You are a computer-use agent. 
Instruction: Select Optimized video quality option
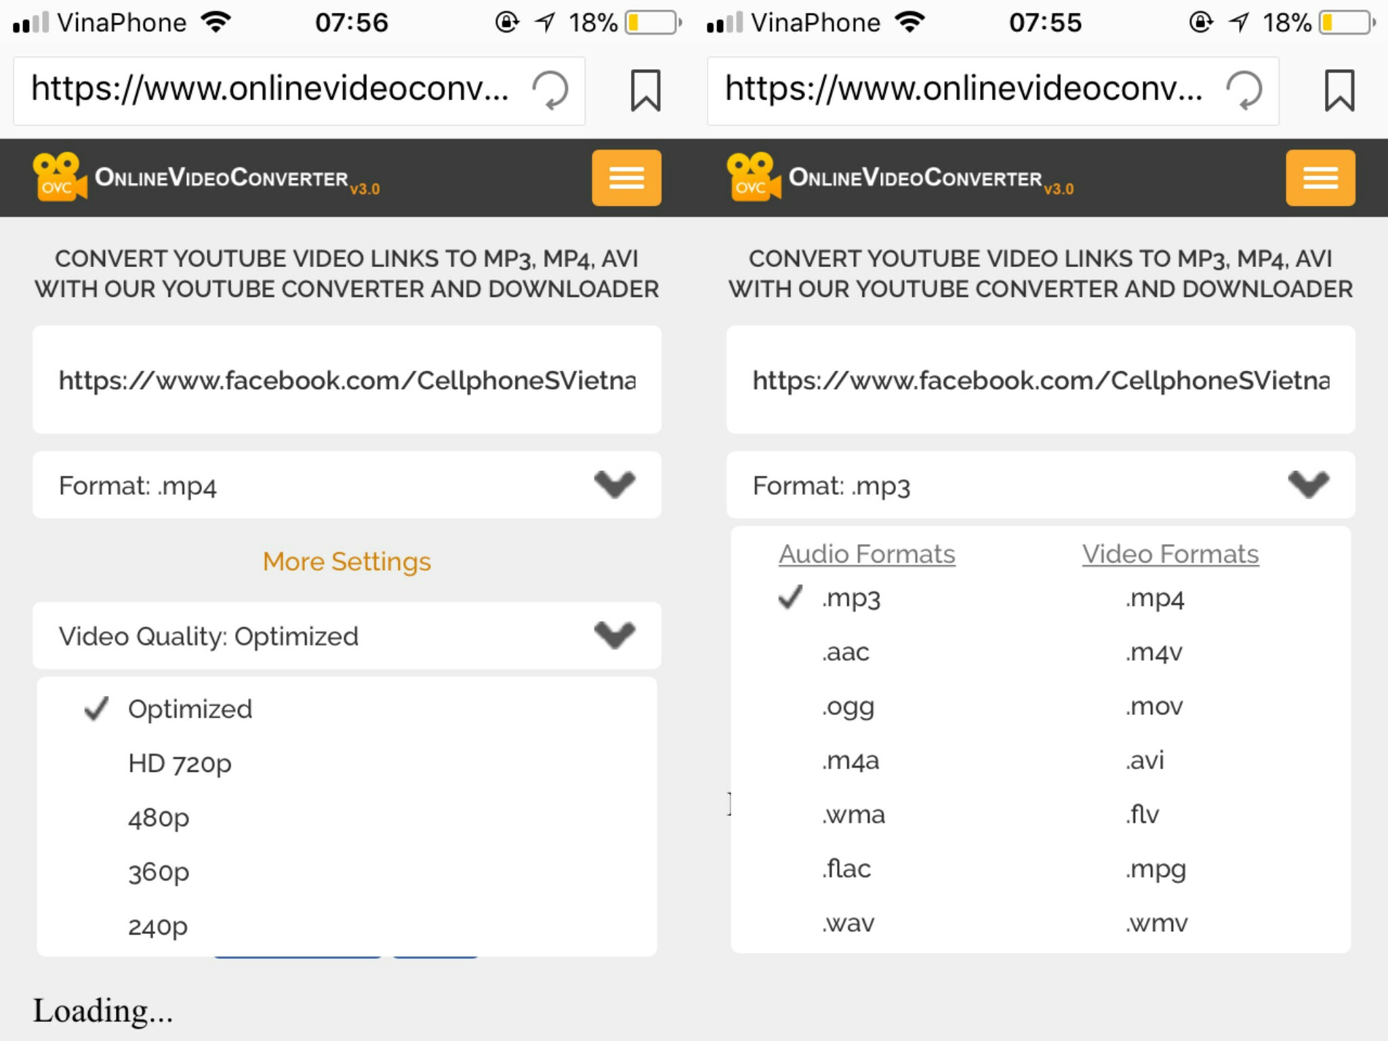pos(190,709)
